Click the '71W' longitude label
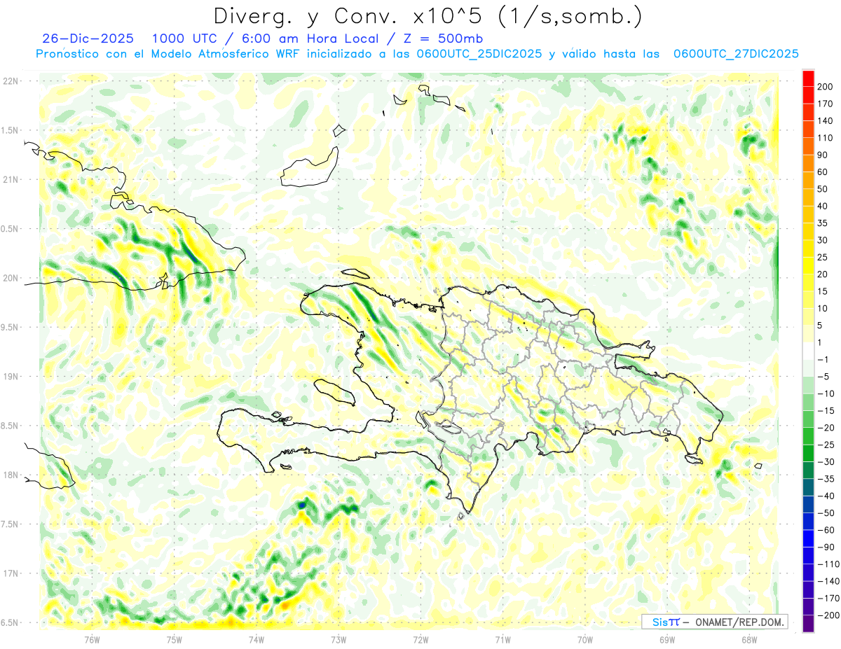Viewport: 841px width, 649px height. 502,640
